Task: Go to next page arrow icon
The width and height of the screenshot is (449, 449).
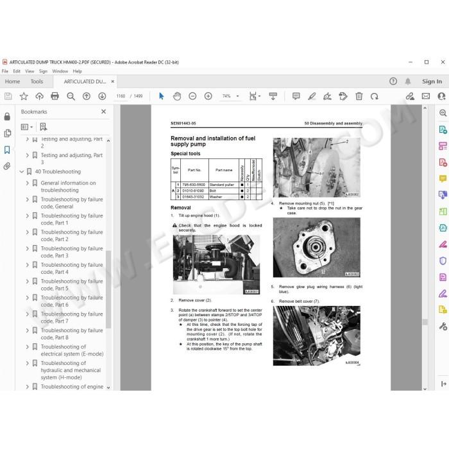Action: click(x=102, y=96)
